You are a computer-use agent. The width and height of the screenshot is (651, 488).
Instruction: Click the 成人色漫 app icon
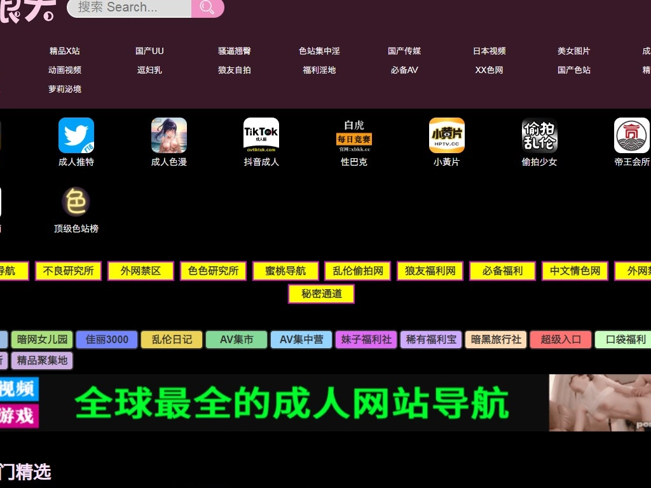tap(168, 135)
